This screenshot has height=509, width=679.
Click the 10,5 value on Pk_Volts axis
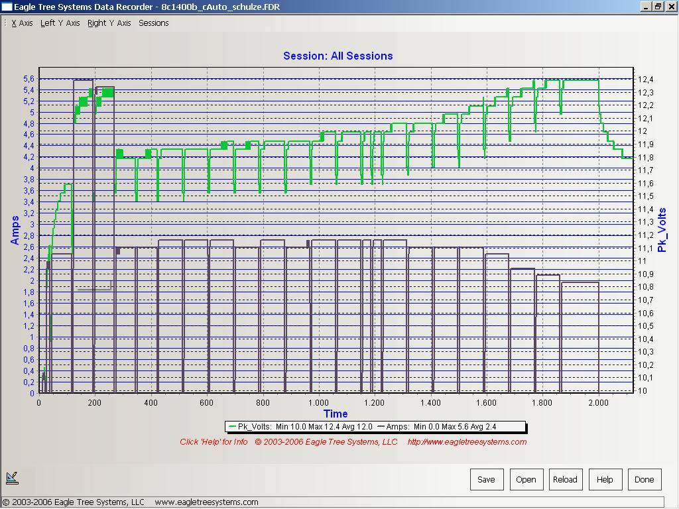(x=646, y=326)
